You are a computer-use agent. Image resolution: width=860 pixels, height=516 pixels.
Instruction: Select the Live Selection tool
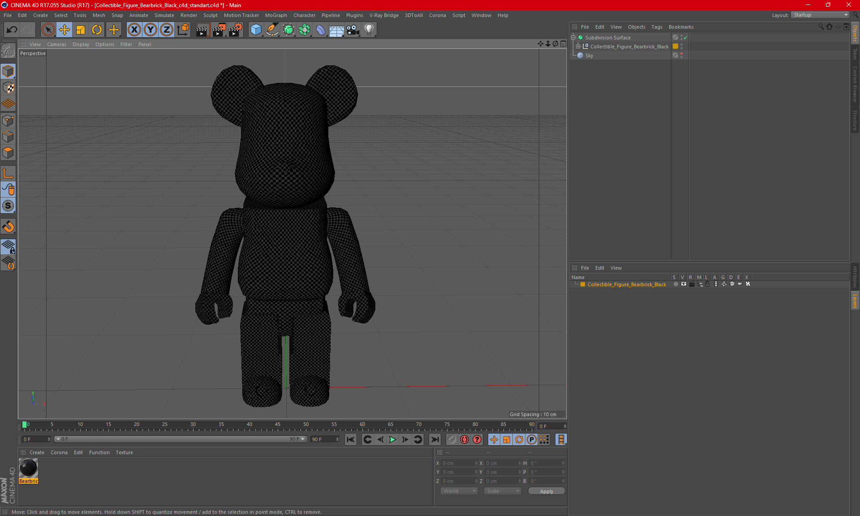click(x=47, y=29)
